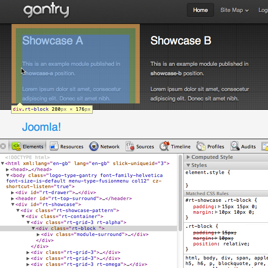
Task: Collapse the Styles section
Action: tap(188, 165)
